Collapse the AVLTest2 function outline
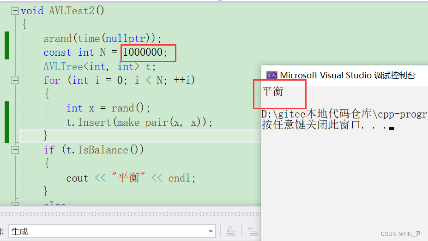Image resolution: width=428 pixels, height=241 pixels. (x=15, y=11)
